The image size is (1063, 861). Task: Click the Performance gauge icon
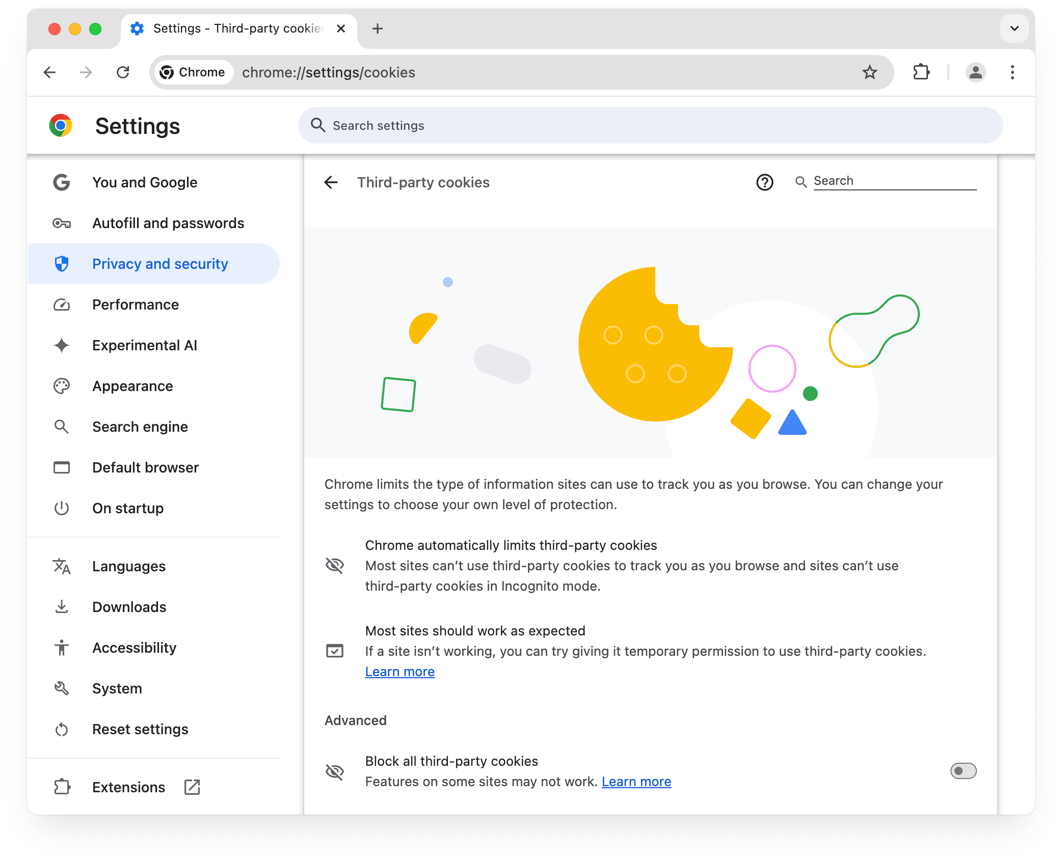[x=63, y=305]
